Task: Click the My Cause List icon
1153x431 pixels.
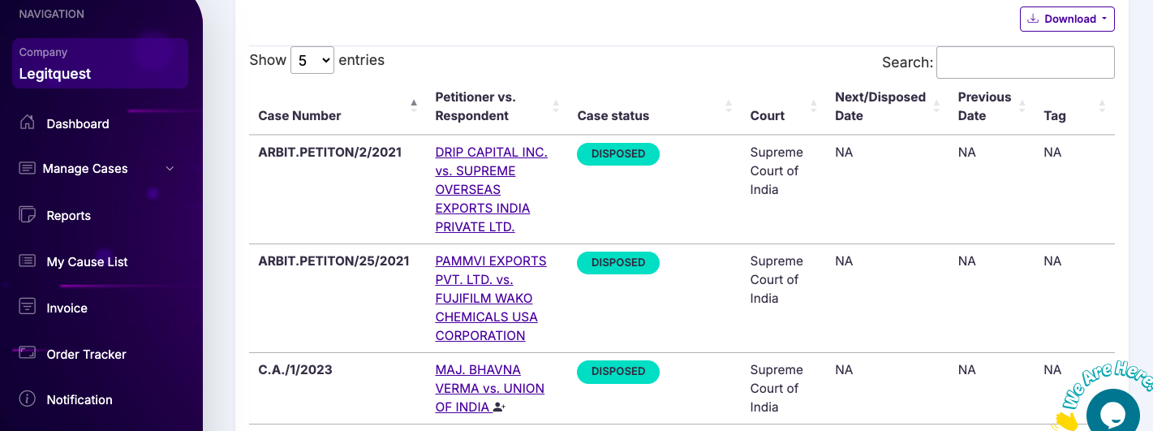Action: coord(28,261)
